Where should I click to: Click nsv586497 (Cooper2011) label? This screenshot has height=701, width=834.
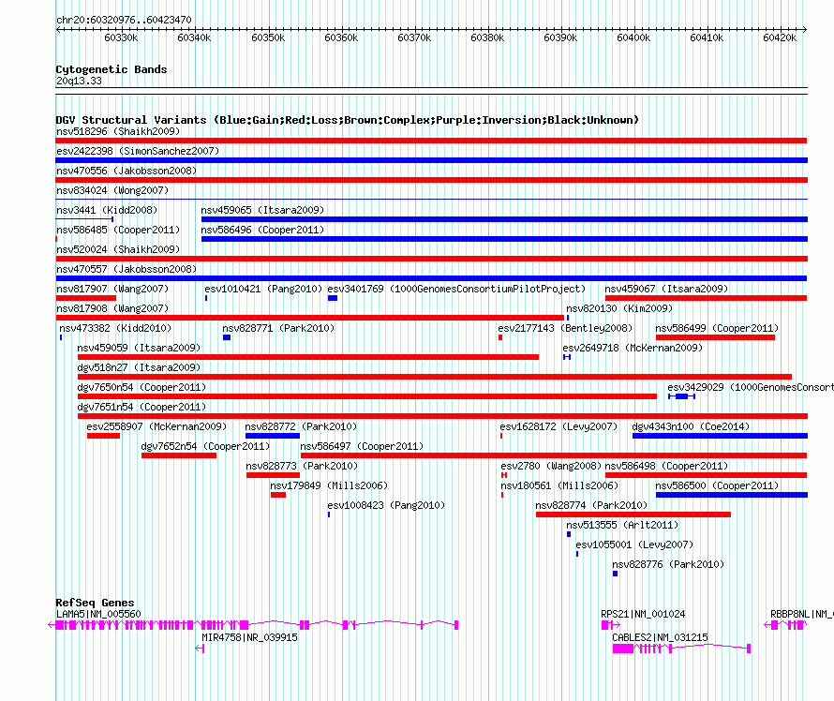(363, 446)
